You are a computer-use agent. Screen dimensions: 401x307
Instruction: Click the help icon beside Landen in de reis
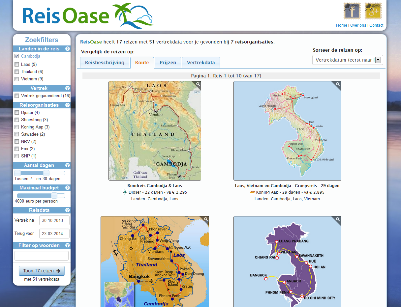click(67, 49)
